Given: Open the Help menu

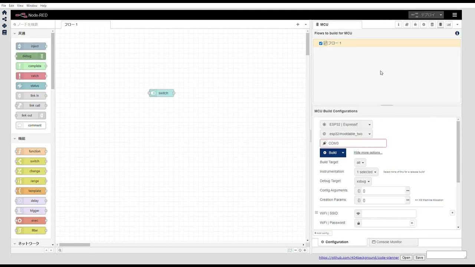Looking at the screenshot, I should click(x=43, y=6).
